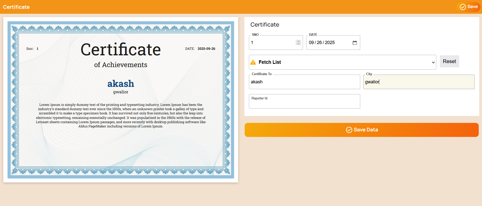The width and height of the screenshot is (482, 206).
Task: Click the name akash on the certificate preview
Action: click(x=121, y=84)
